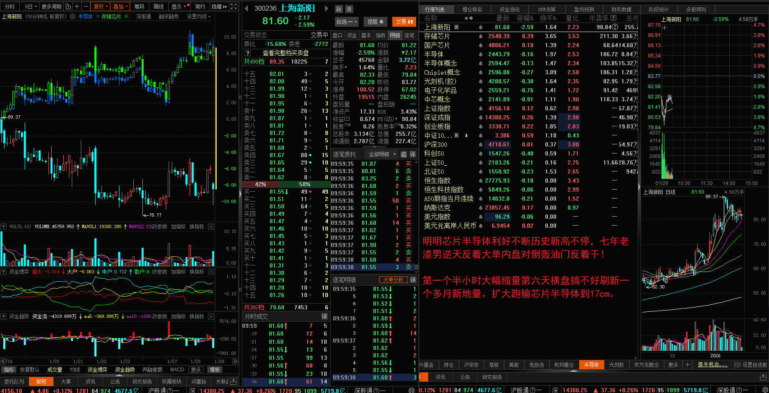This screenshot has height=393, width=769.
Task: Open the 显示 display dropdown
Action: pyautogui.click(x=179, y=7)
